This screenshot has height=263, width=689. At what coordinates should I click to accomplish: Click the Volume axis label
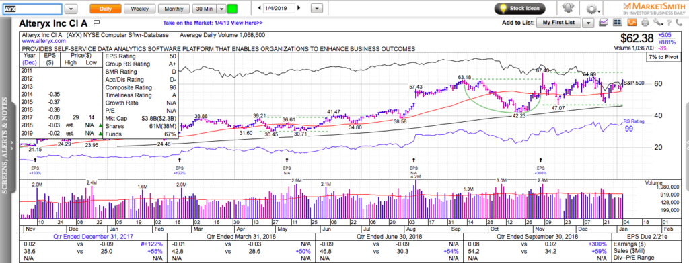(653, 182)
